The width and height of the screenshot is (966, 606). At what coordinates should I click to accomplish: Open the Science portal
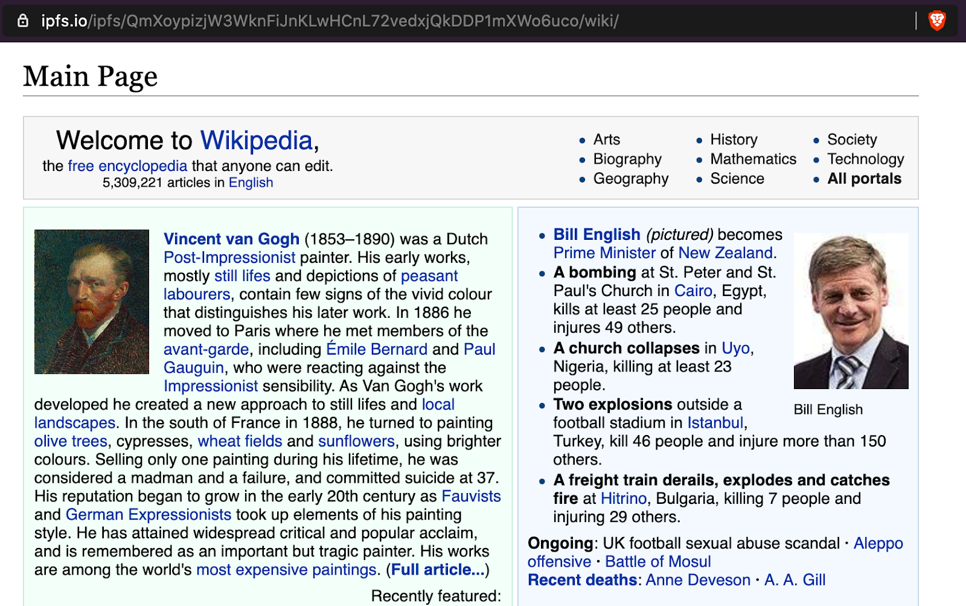tap(737, 178)
